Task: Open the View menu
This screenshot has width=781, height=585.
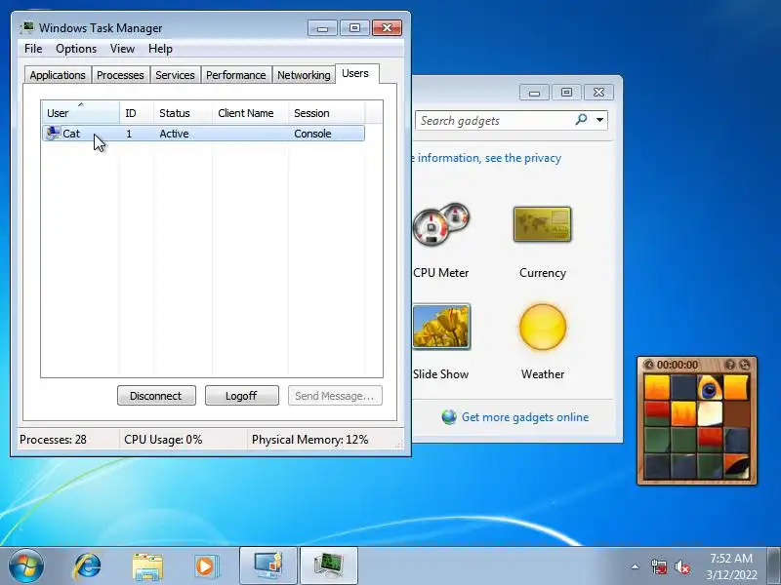Action: click(123, 49)
